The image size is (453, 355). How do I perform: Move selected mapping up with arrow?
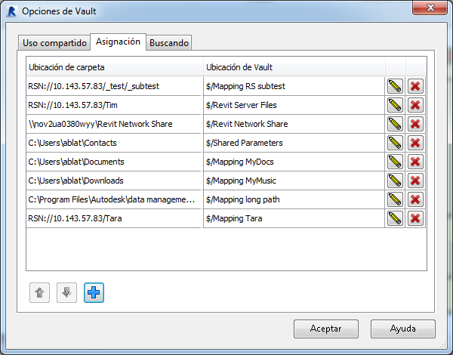39,292
